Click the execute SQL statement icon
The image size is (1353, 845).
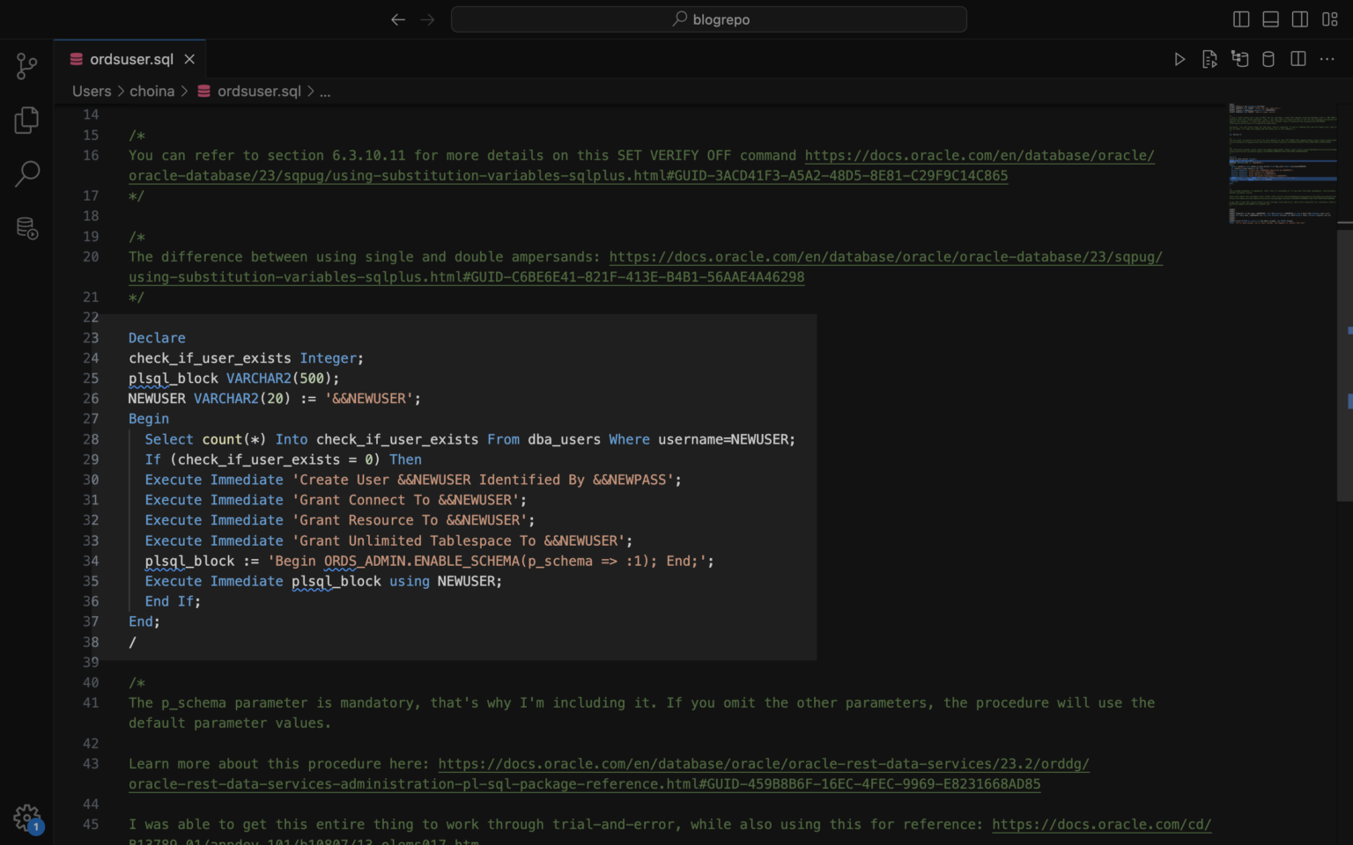[x=1209, y=59]
